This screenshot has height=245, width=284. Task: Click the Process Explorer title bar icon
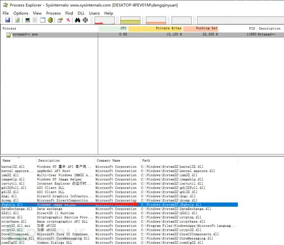(5, 5)
